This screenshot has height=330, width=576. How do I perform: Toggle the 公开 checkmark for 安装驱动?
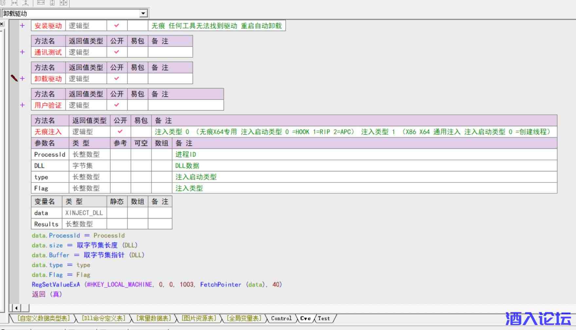(x=117, y=26)
